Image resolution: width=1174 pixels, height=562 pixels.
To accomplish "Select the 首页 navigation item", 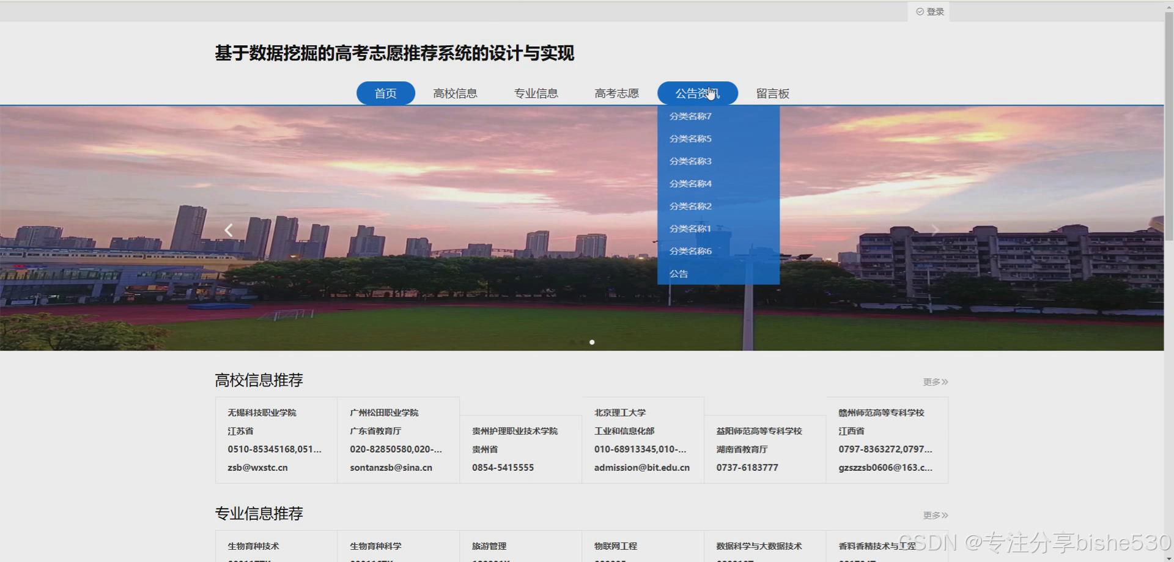I will (x=385, y=93).
